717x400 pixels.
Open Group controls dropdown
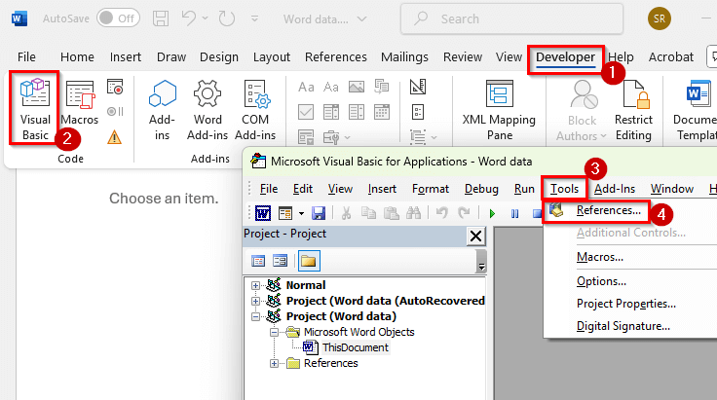(424, 137)
